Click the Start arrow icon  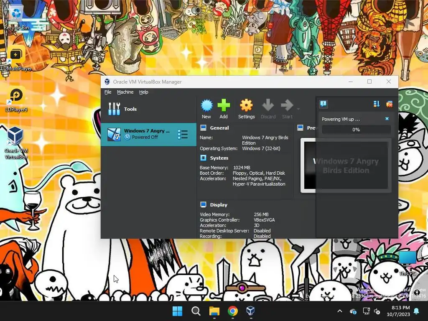[x=287, y=106]
